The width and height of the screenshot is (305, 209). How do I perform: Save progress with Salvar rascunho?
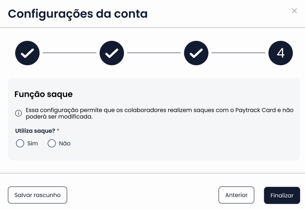(38, 195)
